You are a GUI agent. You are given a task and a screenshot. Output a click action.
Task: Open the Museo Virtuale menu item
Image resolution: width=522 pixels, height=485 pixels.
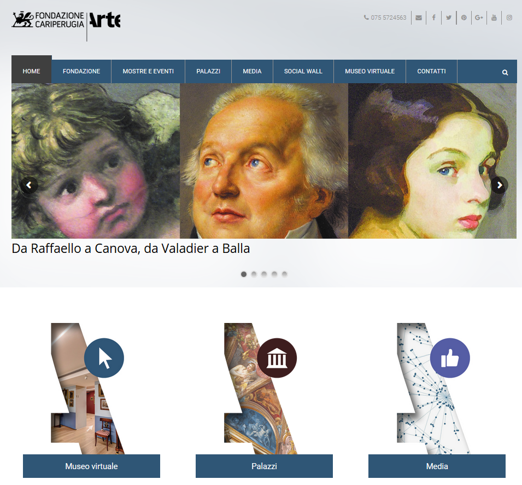(370, 71)
